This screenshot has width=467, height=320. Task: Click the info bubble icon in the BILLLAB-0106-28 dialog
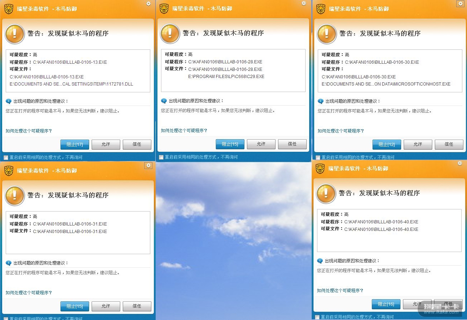(x=164, y=101)
